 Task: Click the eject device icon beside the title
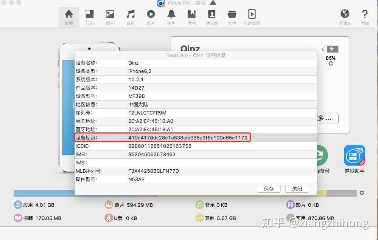[213, 3]
